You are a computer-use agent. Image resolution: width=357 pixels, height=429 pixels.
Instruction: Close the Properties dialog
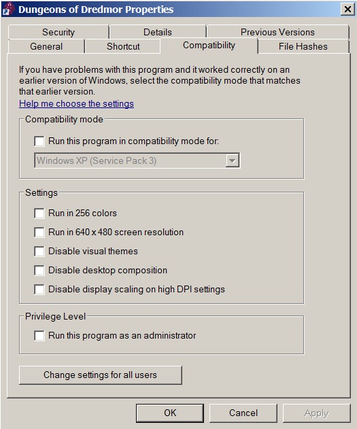click(347, 10)
